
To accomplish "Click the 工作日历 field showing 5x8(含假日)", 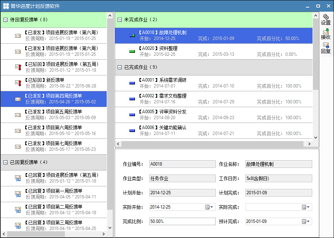I will (279, 178).
